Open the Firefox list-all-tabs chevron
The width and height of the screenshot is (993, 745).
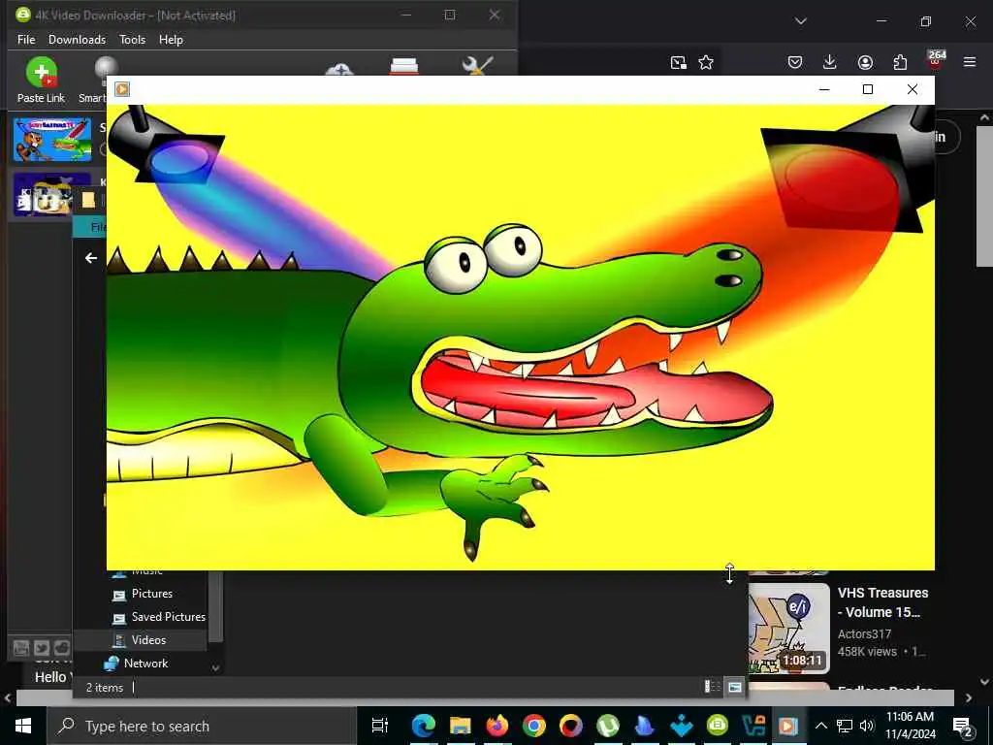point(800,21)
